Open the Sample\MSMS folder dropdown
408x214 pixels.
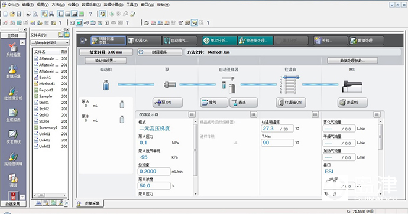(50, 42)
